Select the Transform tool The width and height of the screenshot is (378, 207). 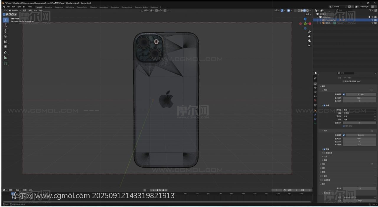(5, 47)
